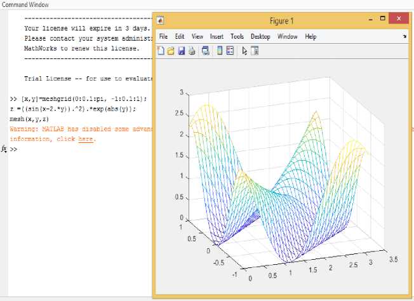Expand the Desktop menu

[260, 37]
